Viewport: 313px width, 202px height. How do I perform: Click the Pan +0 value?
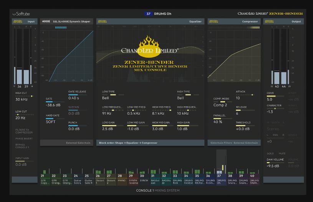pos(269,142)
